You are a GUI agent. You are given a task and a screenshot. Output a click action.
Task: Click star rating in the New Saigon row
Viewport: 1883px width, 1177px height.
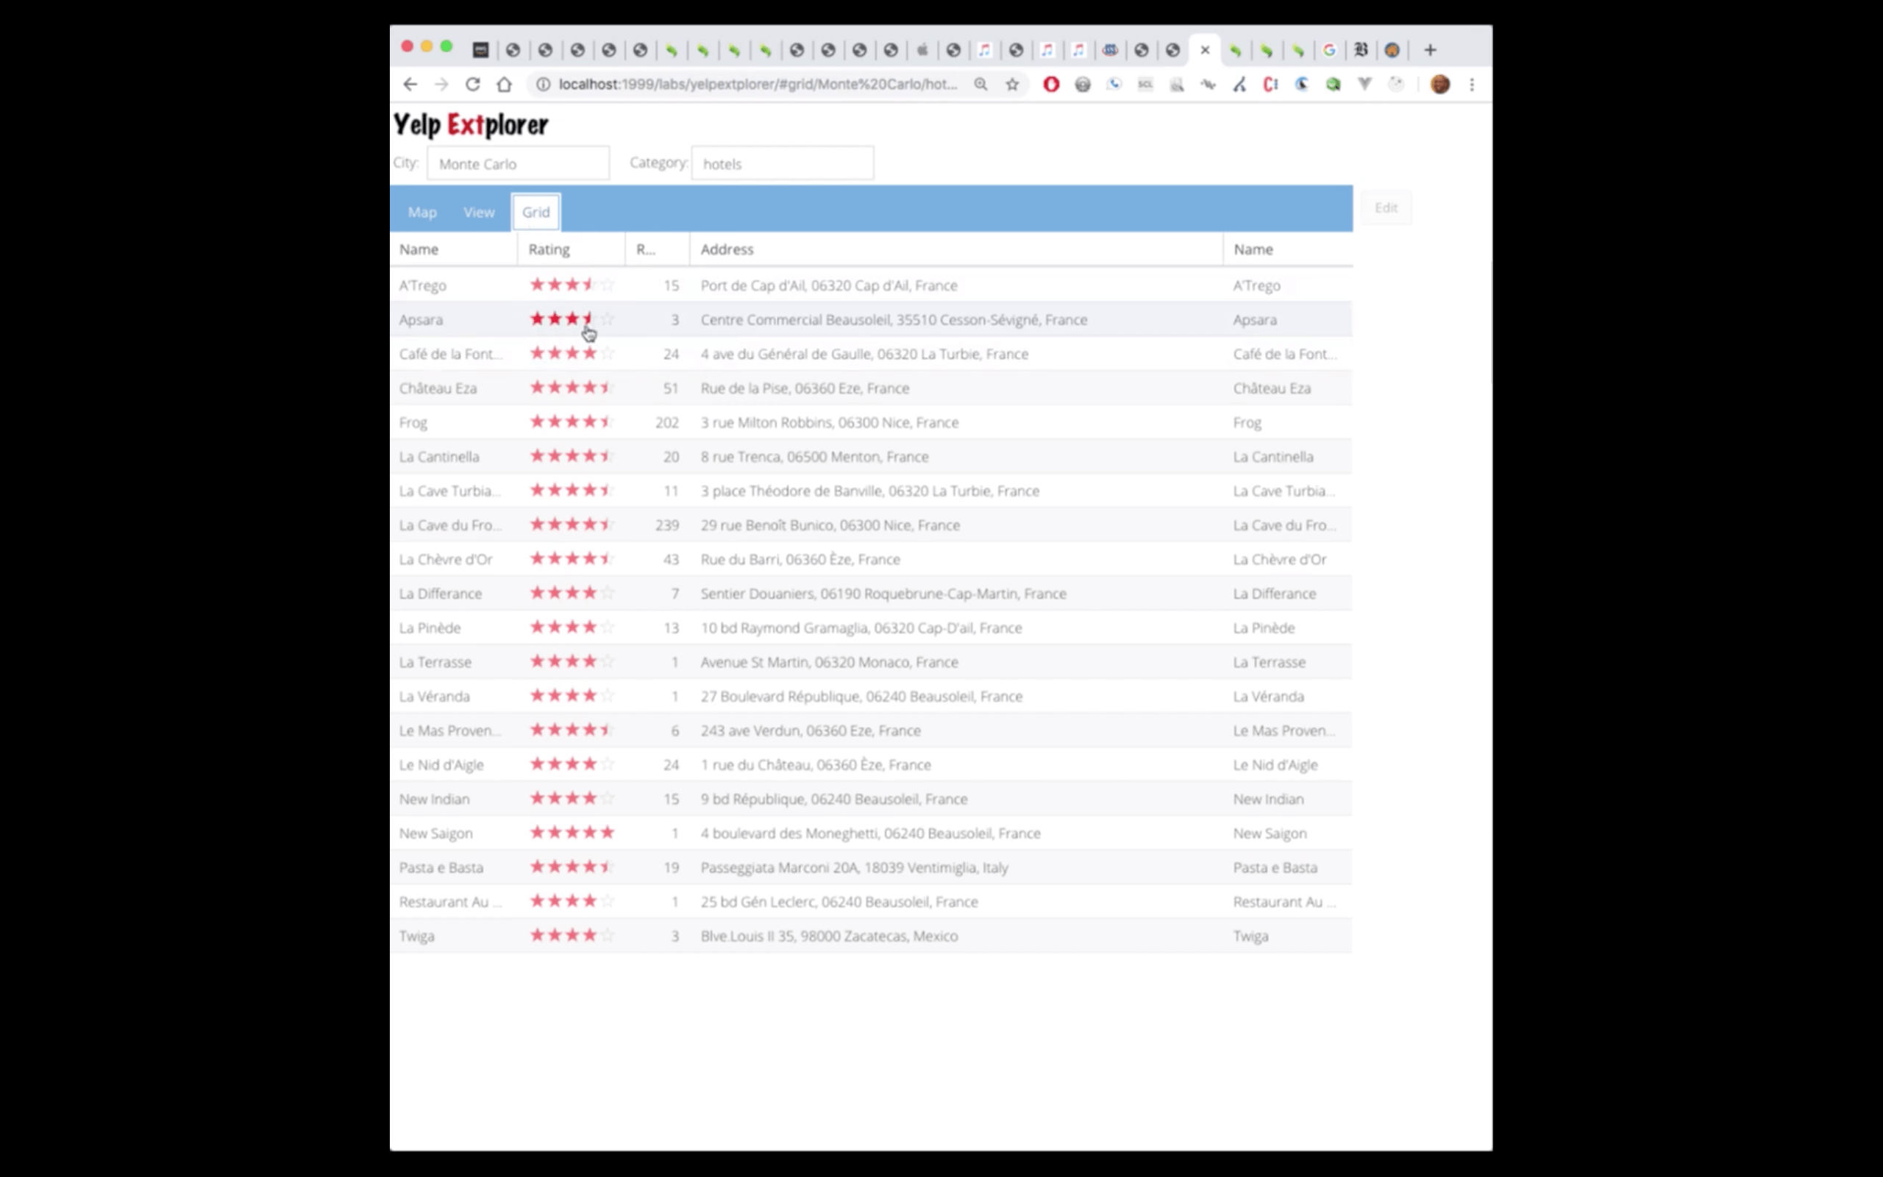[572, 833]
